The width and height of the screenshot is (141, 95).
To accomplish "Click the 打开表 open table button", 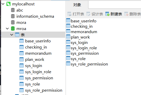I will [x=76, y=14].
